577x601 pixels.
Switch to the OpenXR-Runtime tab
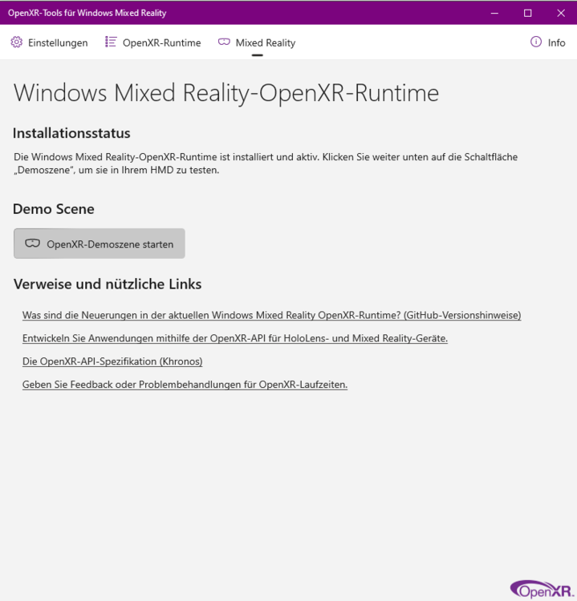pos(153,42)
